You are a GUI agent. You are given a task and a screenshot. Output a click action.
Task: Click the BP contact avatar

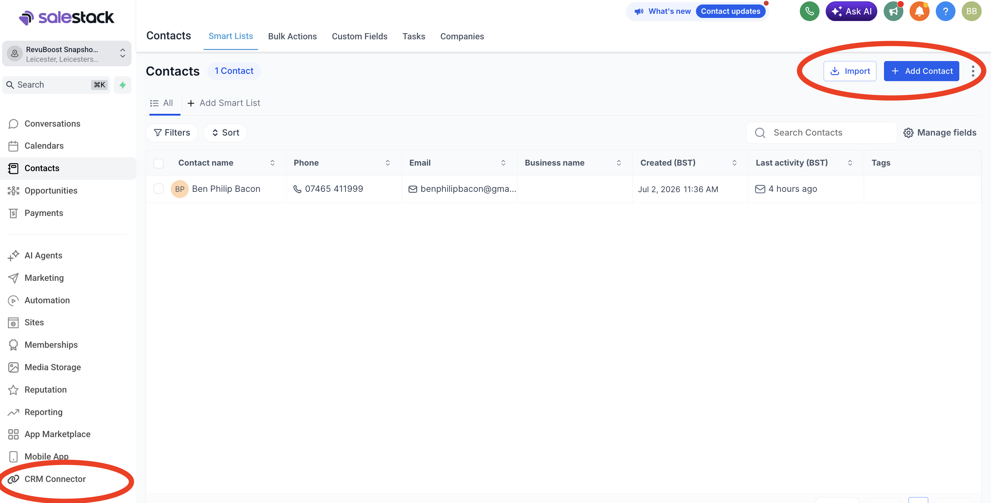180,189
